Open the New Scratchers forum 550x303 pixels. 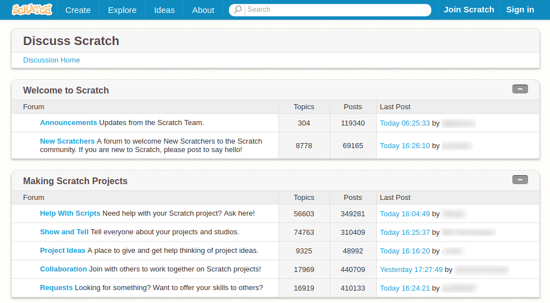(67, 141)
